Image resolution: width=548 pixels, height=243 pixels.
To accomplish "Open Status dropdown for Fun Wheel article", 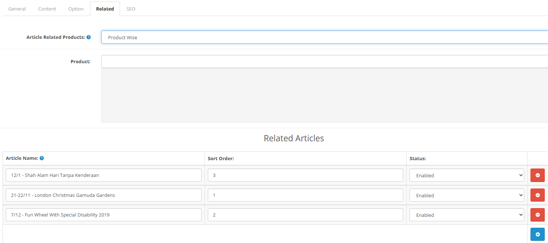I will (x=467, y=215).
